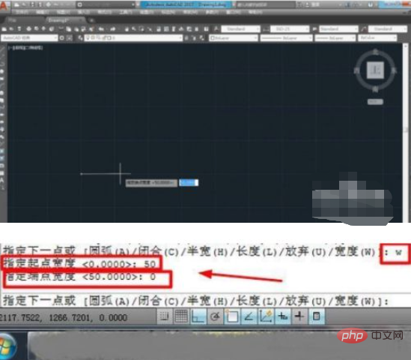
Task: Click the dynamic input width field
Action: pyautogui.click(x=189, y=182)
